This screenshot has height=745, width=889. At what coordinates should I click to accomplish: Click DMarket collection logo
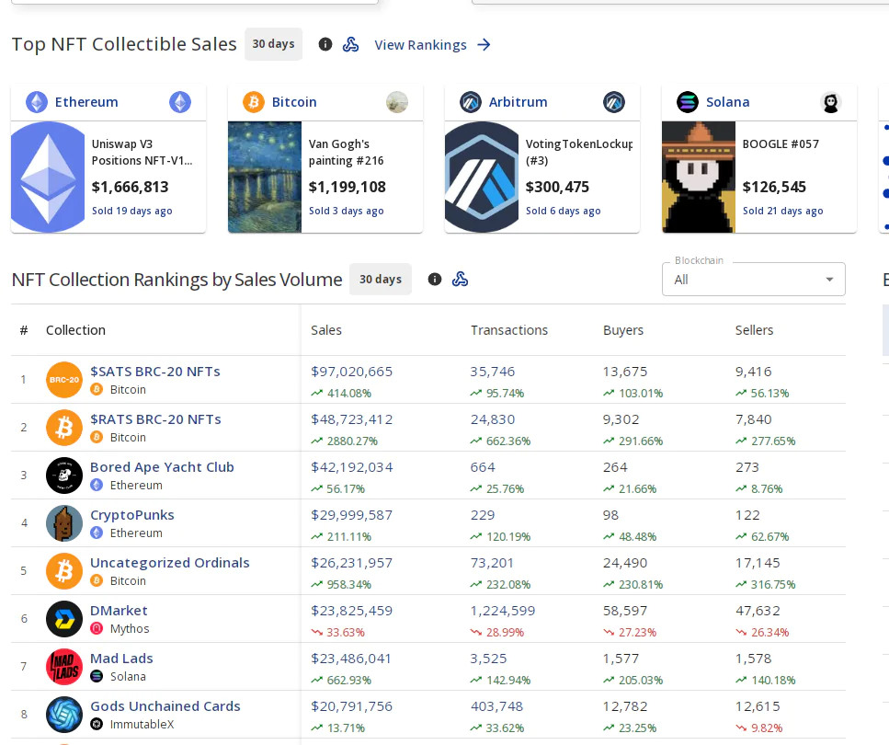click(64, 618)
